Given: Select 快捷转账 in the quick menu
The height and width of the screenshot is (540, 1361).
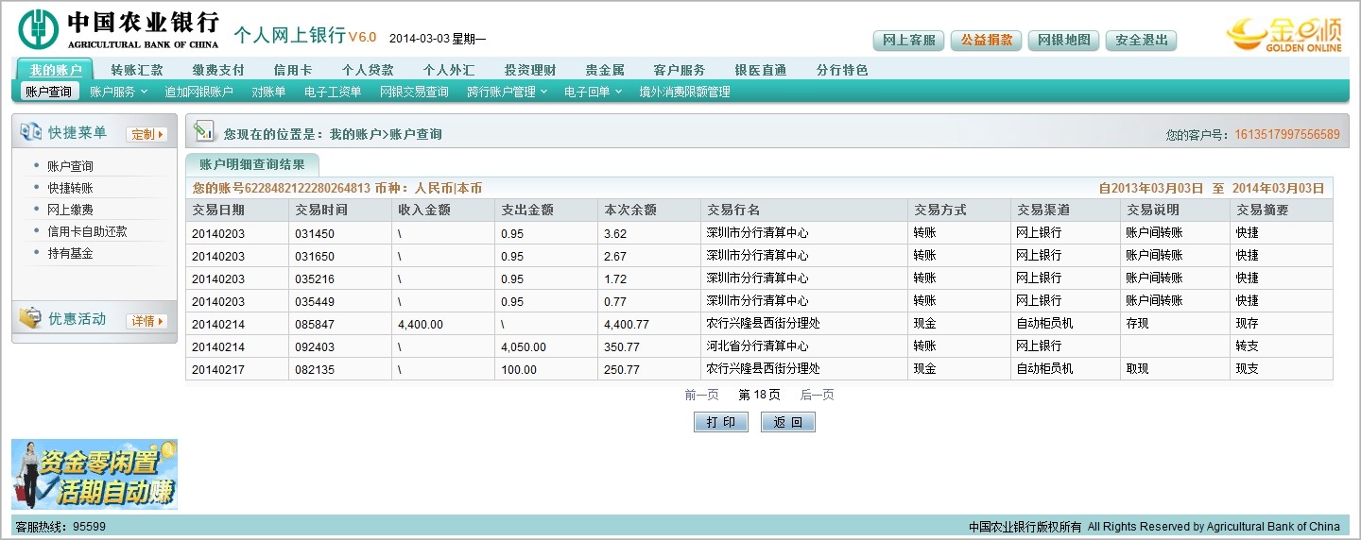Looking at the screenshot, I should (x=70, y=188).
